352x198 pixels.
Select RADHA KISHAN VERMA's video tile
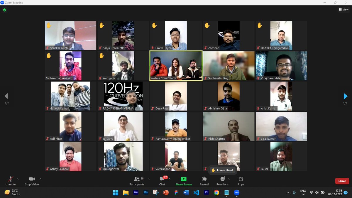click(x=123, y=96)
